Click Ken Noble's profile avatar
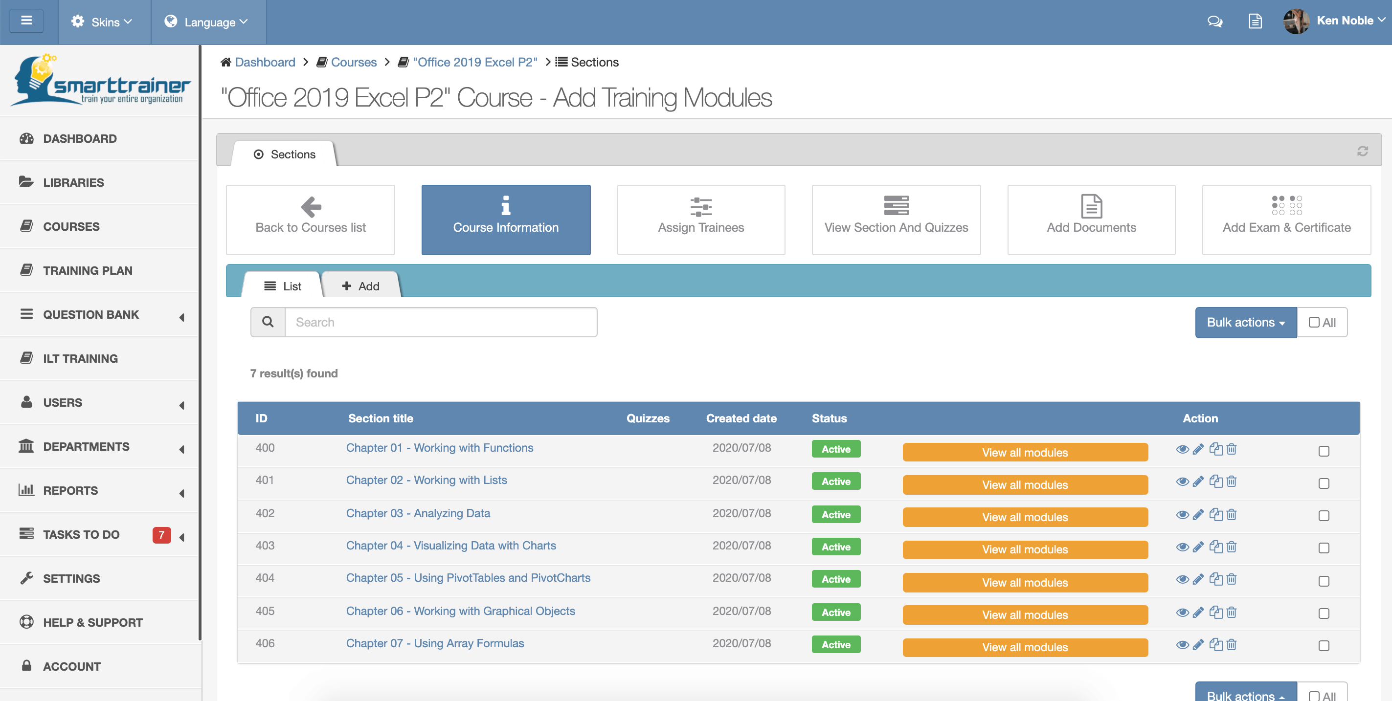Screen dimensions: 1392x701 [1296, 22]
